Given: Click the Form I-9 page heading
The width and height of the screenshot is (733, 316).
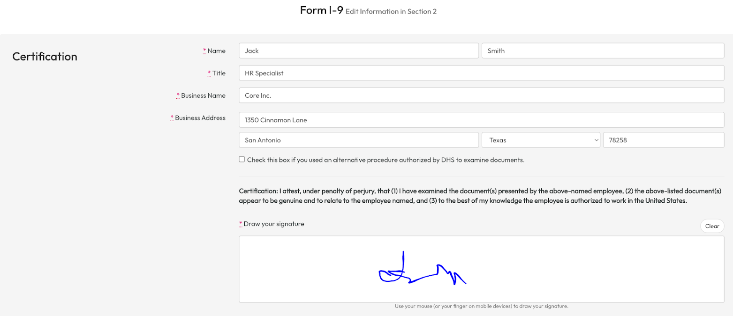Looking at the screenshot, I should tap(321, 10).
